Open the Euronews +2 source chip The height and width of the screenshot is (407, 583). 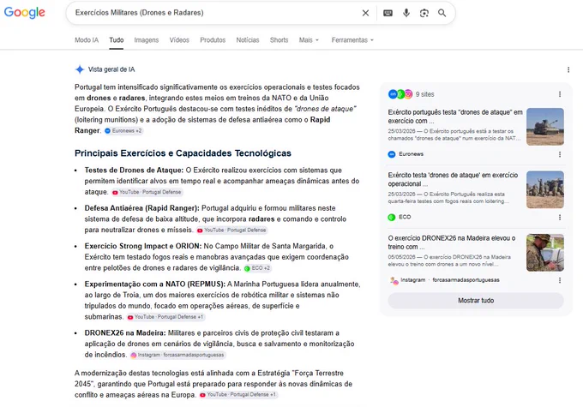pyautogui.click(x=123, y=130)
